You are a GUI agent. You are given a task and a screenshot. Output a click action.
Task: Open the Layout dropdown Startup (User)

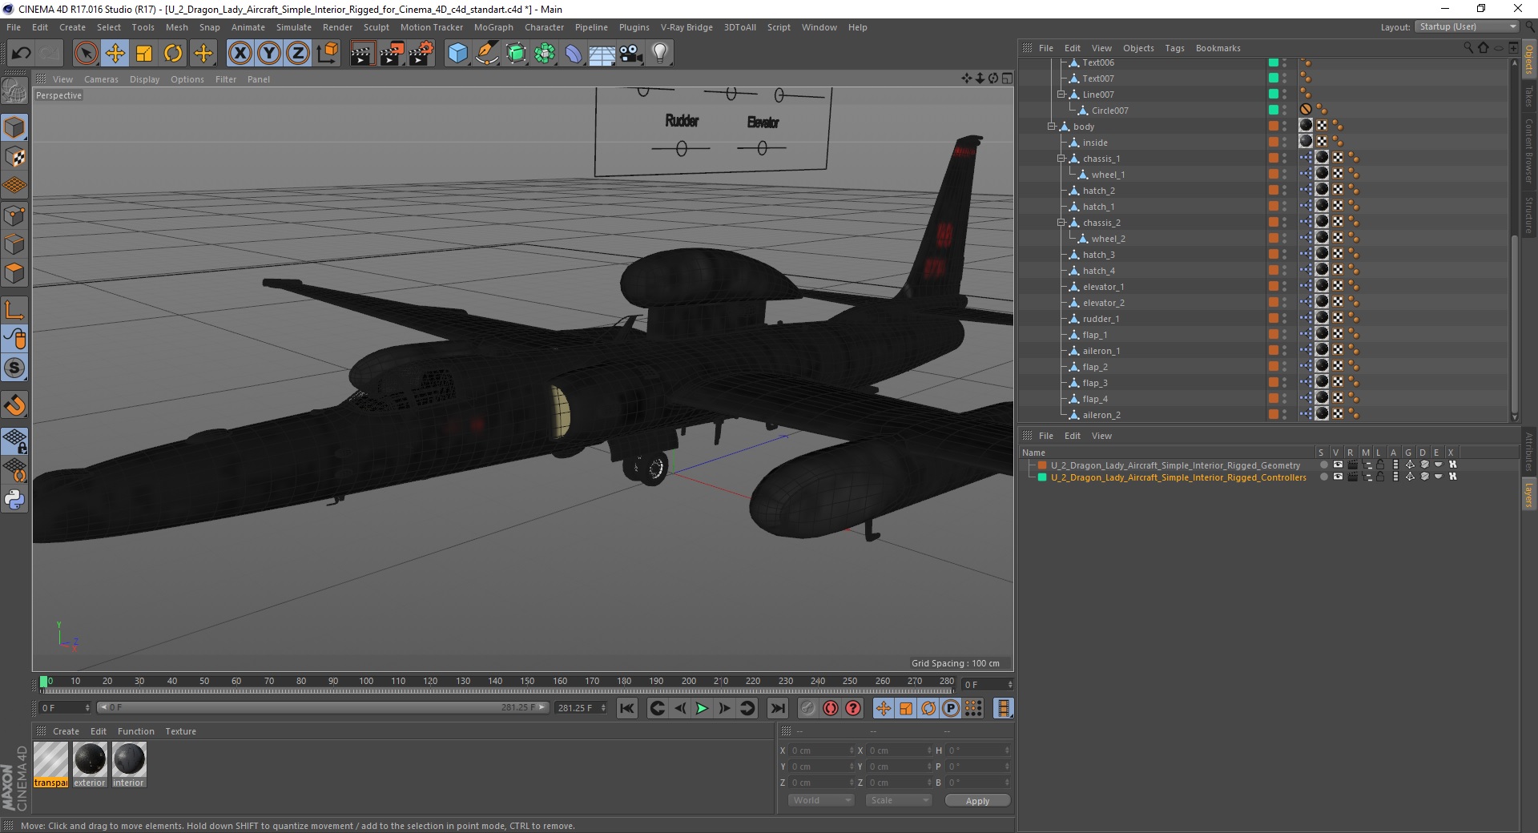(1467, 26)
